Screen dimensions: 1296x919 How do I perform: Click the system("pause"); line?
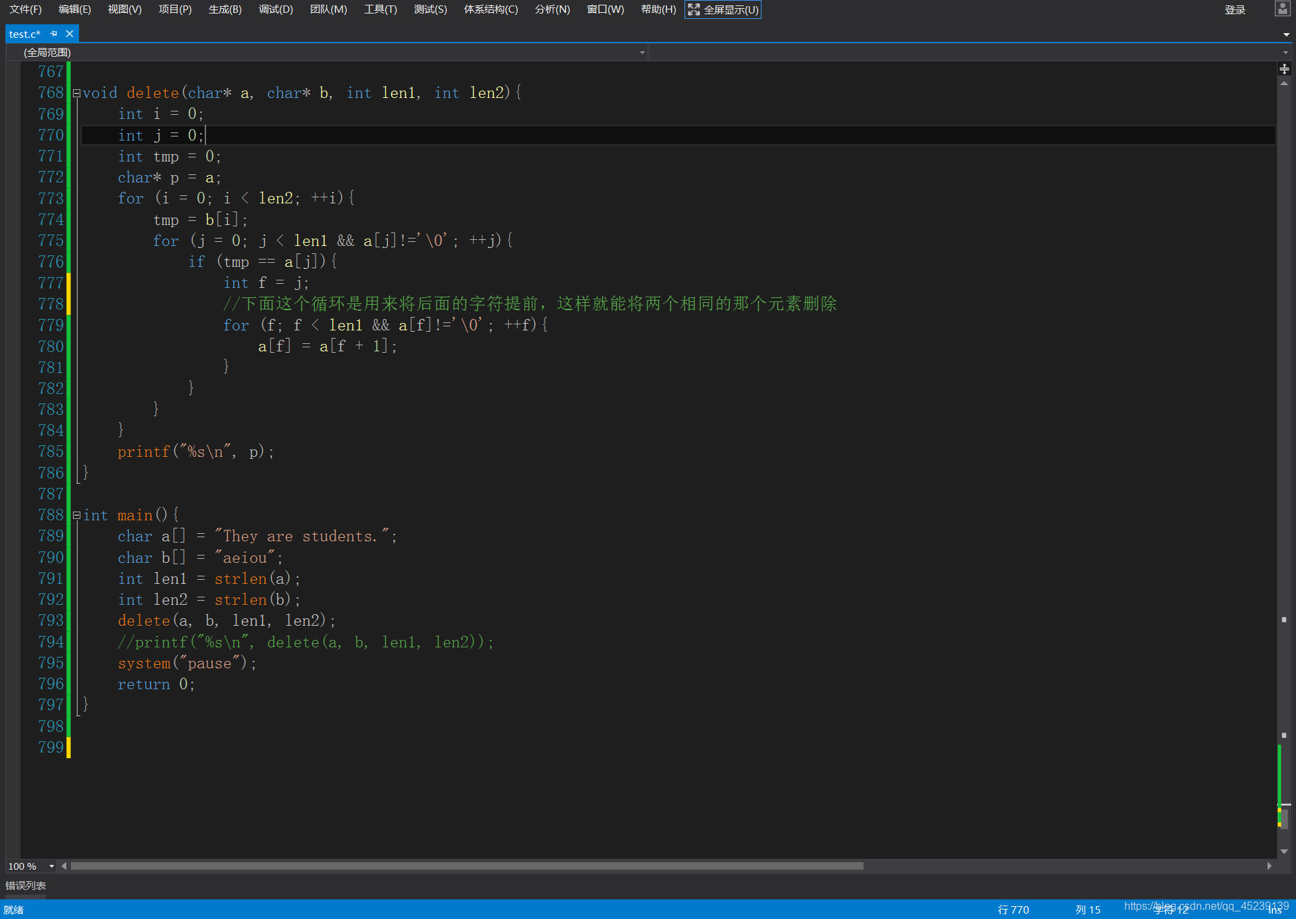coord(187,663)
